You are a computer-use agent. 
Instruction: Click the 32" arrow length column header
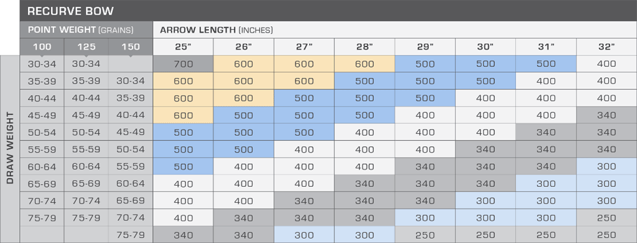[607, 47]
